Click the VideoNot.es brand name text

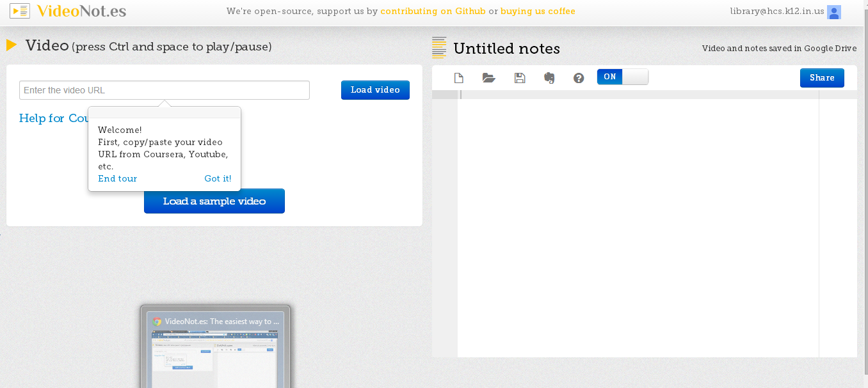[81, 11]
